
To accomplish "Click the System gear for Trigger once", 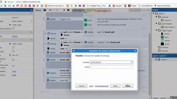I will click(48, 19).
